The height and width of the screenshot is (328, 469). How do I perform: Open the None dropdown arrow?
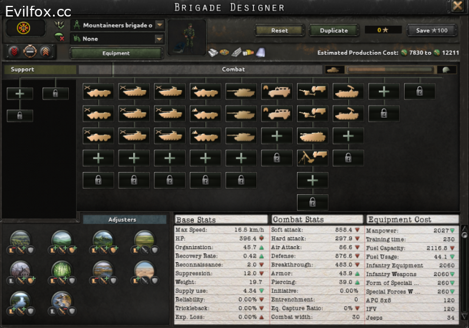[x=159, y=39]
